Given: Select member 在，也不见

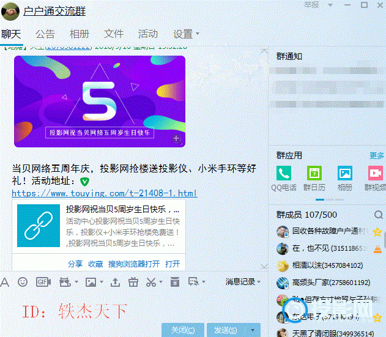Looking at the screenshot, I should tap(329, 249).
